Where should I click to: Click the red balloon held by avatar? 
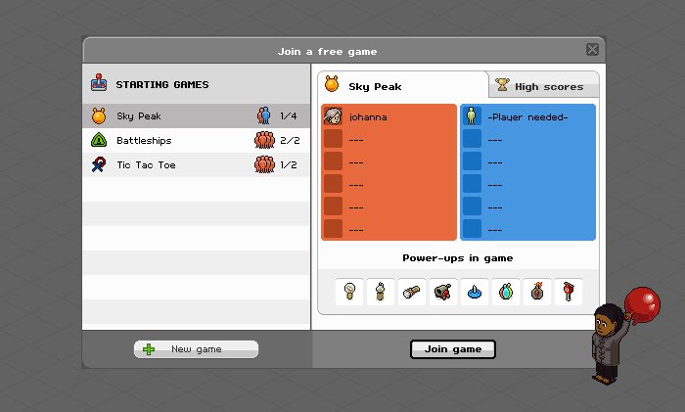[x=642, y=304]
